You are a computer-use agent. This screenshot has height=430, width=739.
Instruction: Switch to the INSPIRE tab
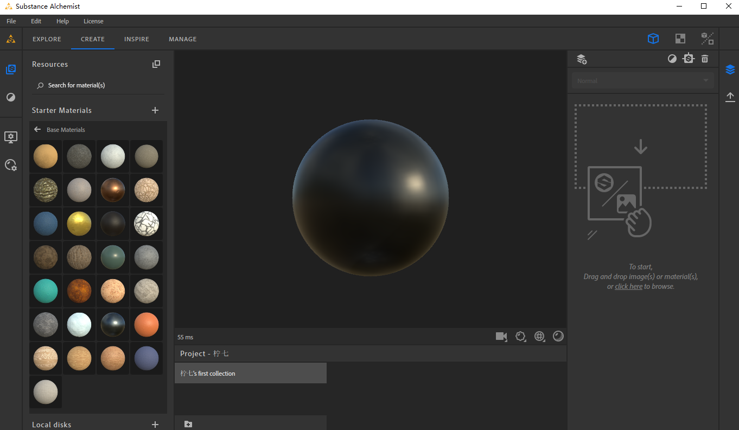coord(137,39)
